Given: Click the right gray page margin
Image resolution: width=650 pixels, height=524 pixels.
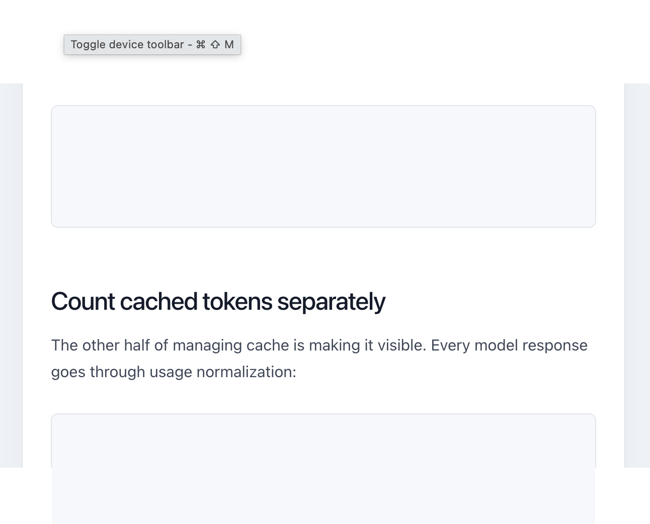Looking at the screenshot, I should click(x=637, y=276).
